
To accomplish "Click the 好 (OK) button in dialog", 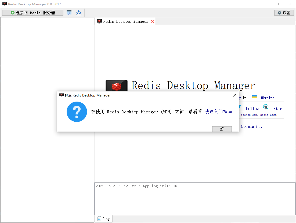I will (x=222, y=129).
